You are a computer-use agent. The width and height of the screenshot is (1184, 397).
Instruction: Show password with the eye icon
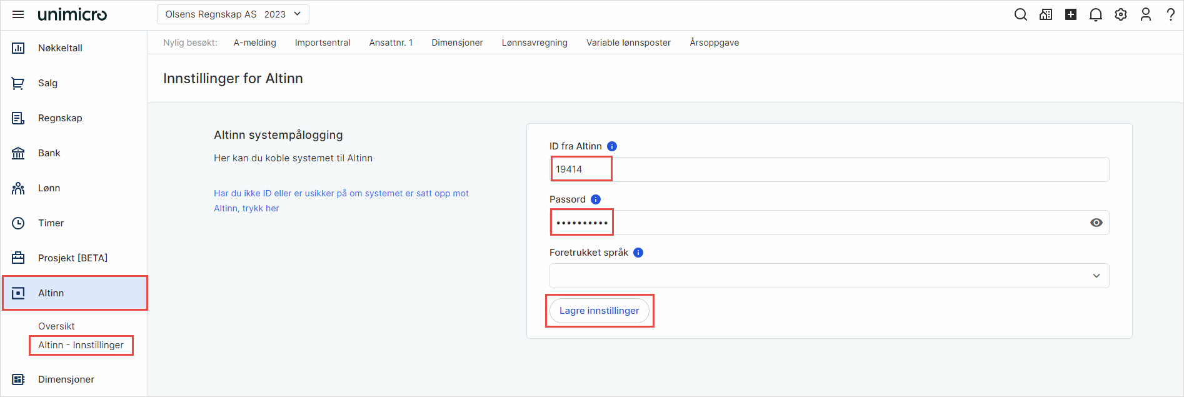point(1096,223)
